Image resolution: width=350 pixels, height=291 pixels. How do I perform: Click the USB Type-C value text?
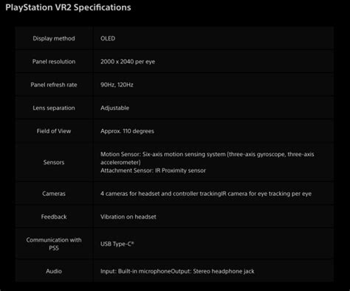pos(117,244)
